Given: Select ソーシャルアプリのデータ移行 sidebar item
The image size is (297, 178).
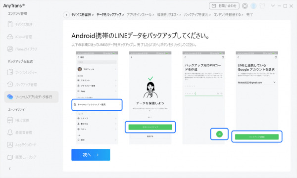Looking at the screenshot, I should pos(32,97).
